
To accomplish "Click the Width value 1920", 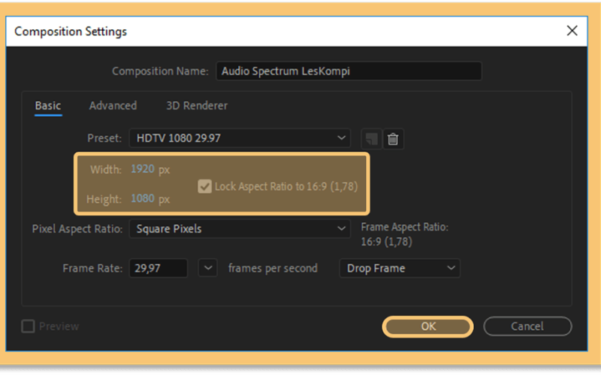I will click(143, 169).
